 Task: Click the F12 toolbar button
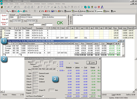(61, 11)
